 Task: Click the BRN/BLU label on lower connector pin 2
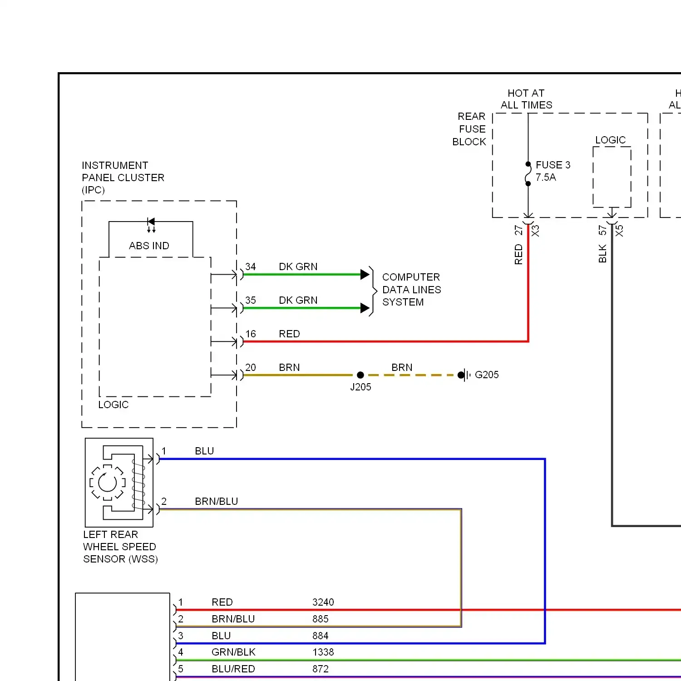233,619
